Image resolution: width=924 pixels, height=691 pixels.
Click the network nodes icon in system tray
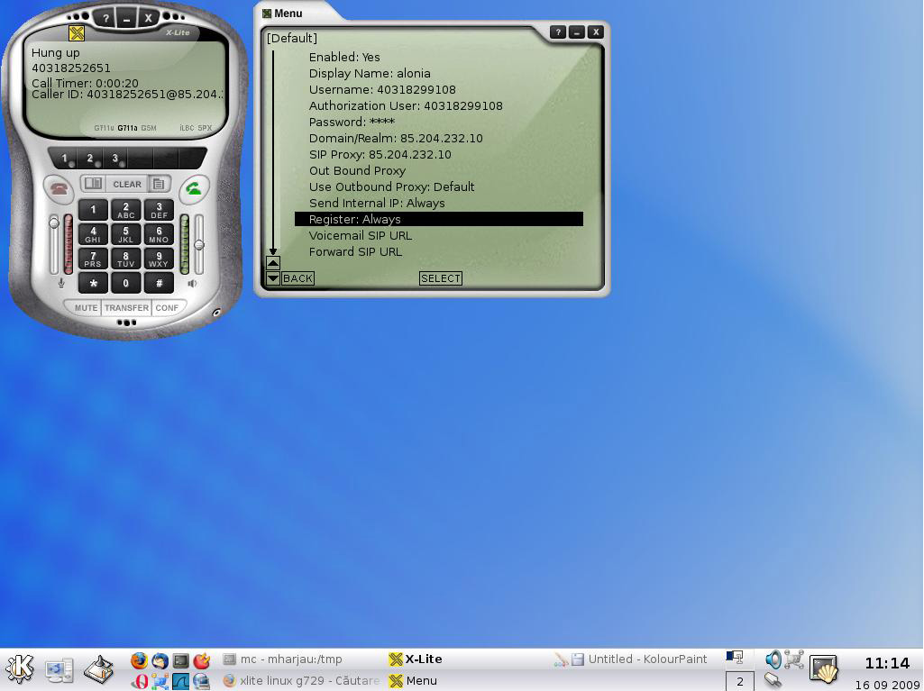pyautogui.click(x=794, y=659)
